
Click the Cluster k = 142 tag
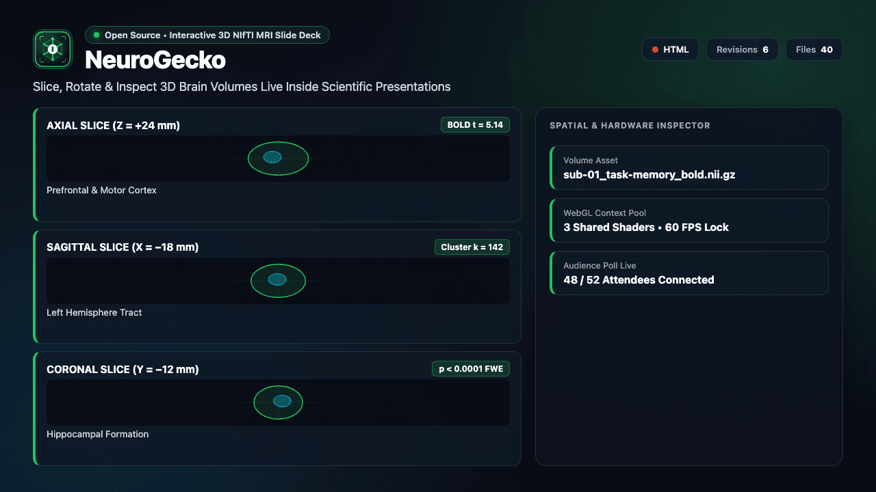point(472,247)
